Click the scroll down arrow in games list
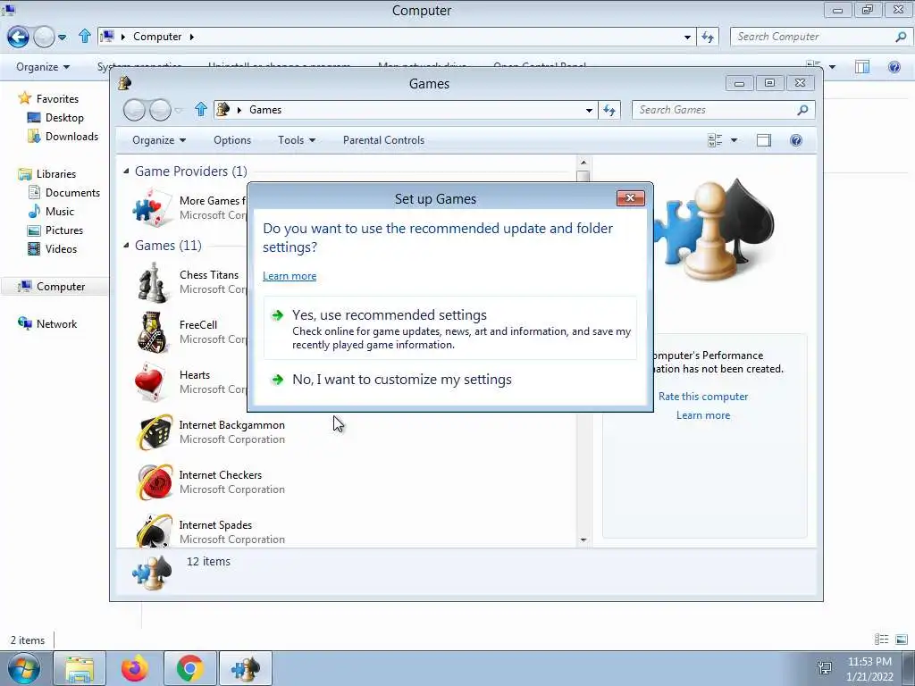Viewport: 915px width, 686px height. click(x=583, y=540)
